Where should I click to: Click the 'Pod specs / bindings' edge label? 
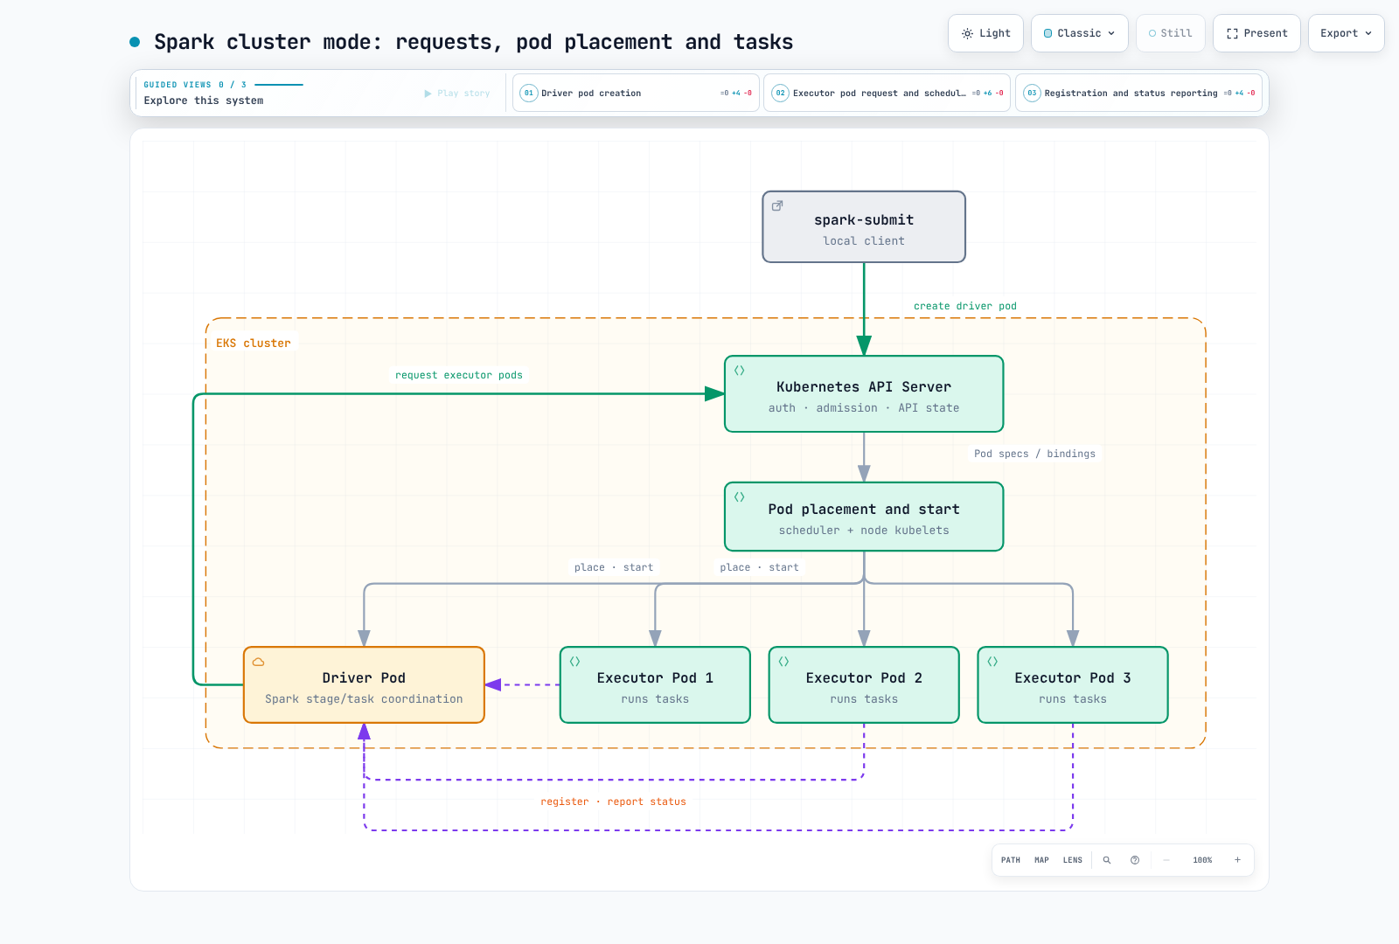[x=1034, y=454]
